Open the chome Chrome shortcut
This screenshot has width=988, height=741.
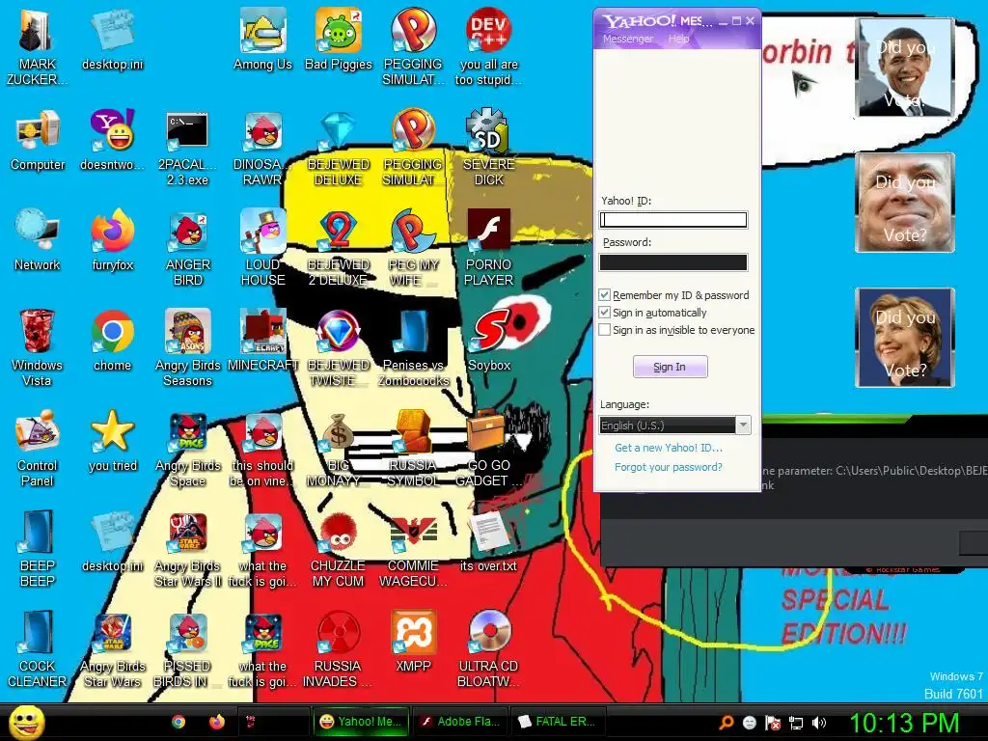pyautogui.click(x=112, y=341)
